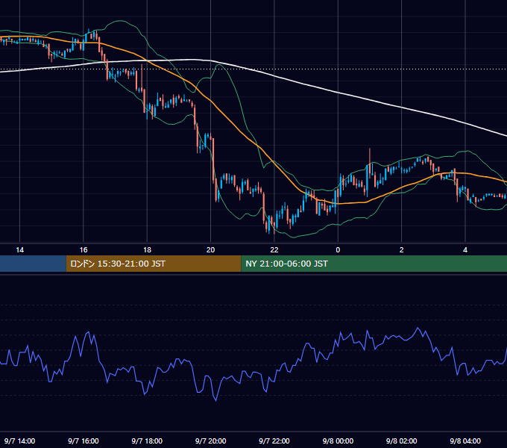This screenshot has height=448, width=507.
Task: Click the 9/7 22:00 date label
Action: point(274,441)
